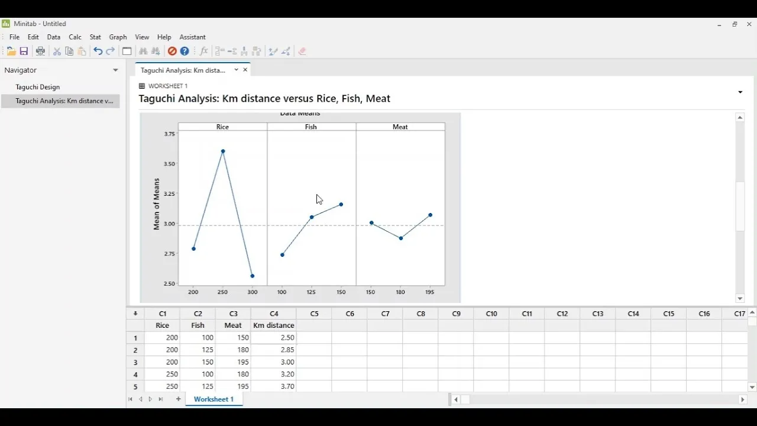Viewport: 757px width, 426px height.
Task: Go to the last worksheet tab arrow
Action: pyautogui.click(x=160, y=399)
